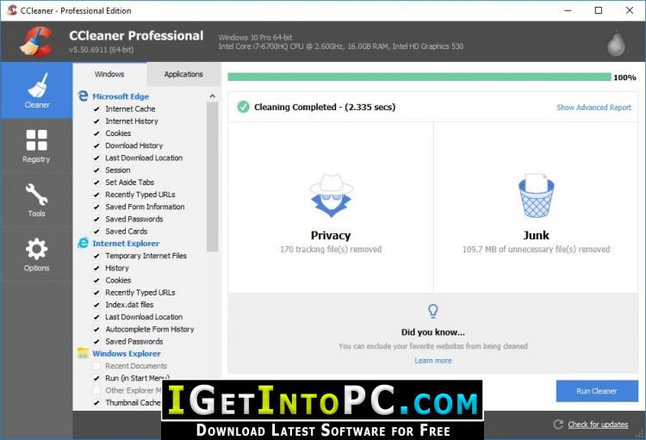Click '109.7 MB of unnecessary file(s) removed'

coord(536,249)
